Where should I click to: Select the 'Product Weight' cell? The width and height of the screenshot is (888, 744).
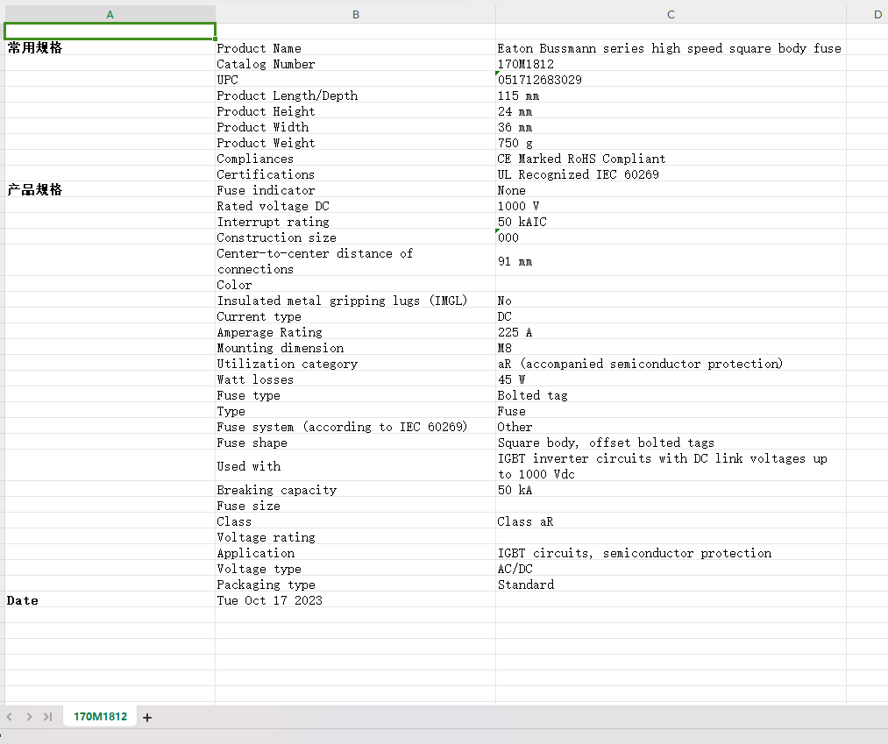click(356, 143)
